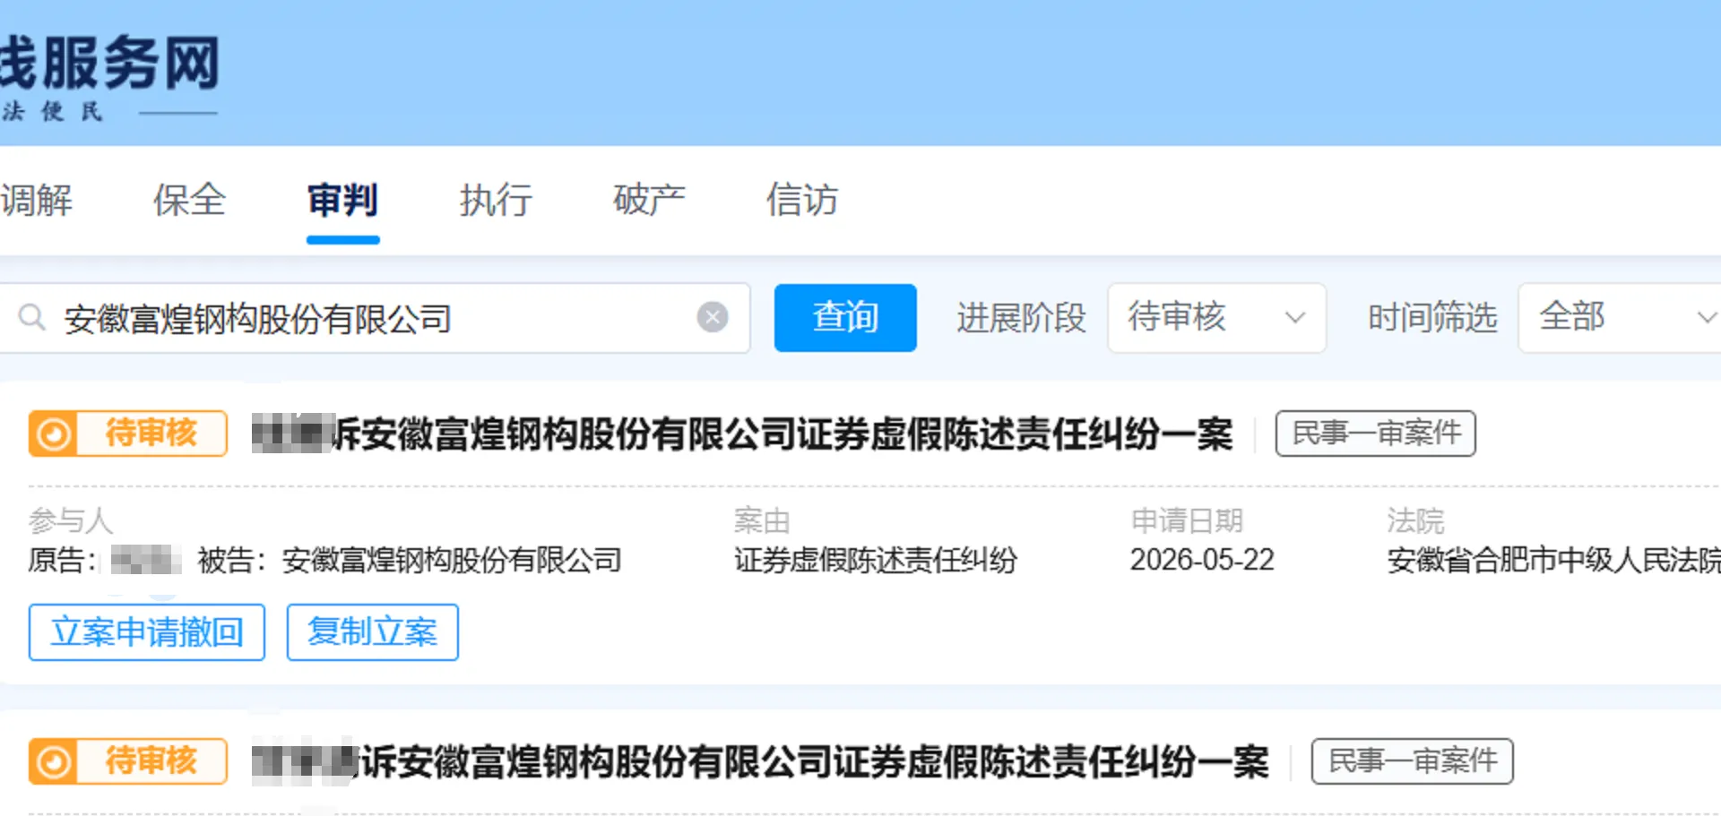Click the 服务网 site logo title
Image resolution: width=1721 pixels, height=816 pixels.
tap(110, 63)
